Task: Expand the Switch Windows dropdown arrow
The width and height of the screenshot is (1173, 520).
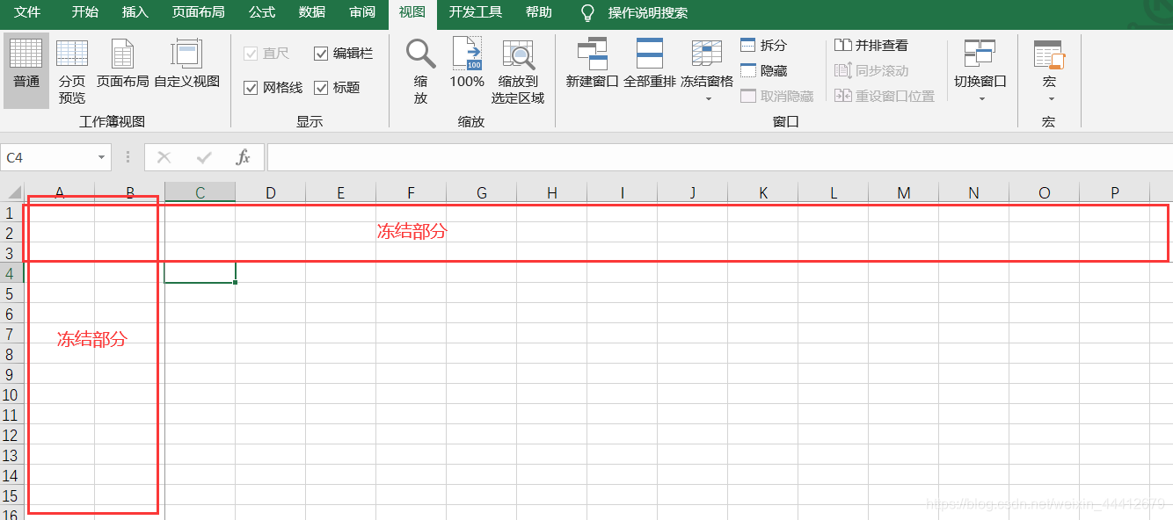Action: coord(980,99)
